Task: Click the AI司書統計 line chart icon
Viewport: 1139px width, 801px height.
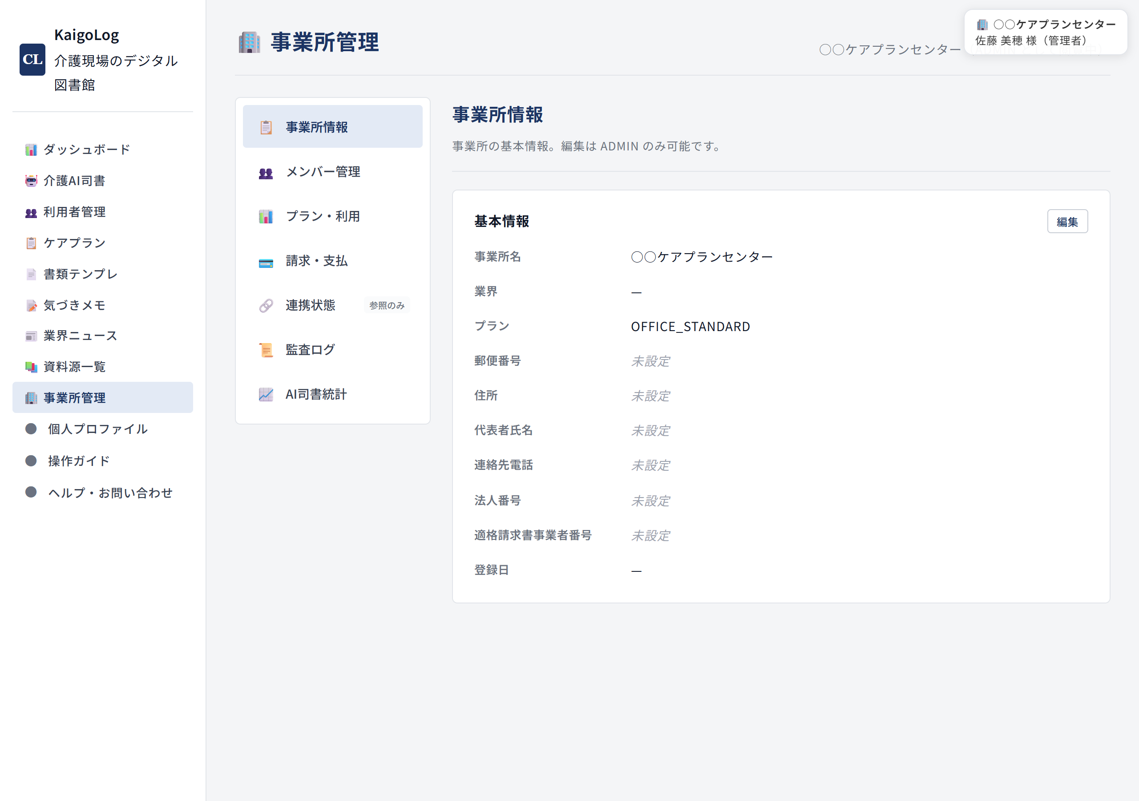Action: click(266, 395)
